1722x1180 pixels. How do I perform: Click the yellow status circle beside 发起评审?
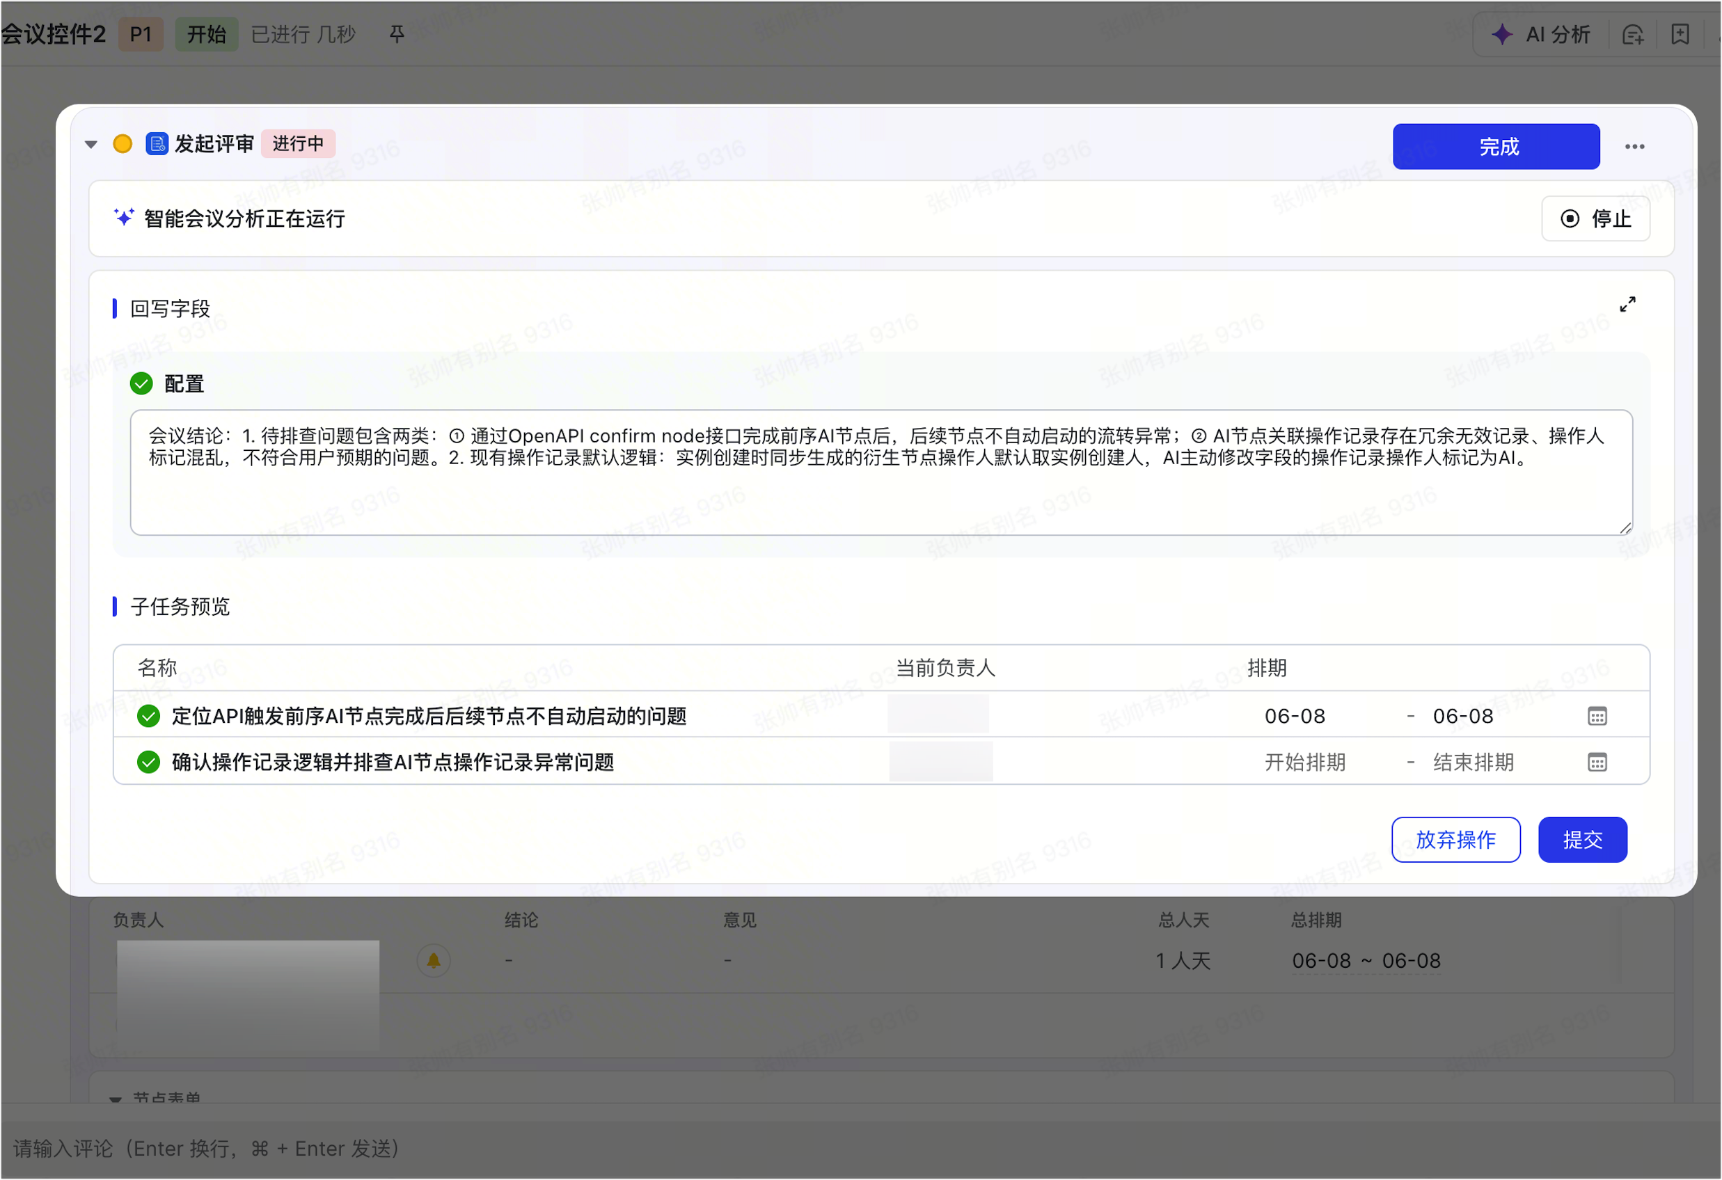(123, 144)
